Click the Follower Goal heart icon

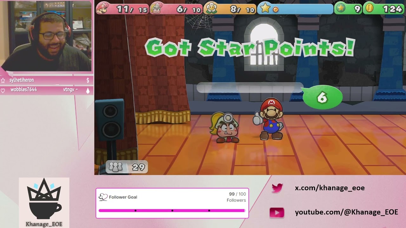(x=103, y=197)
